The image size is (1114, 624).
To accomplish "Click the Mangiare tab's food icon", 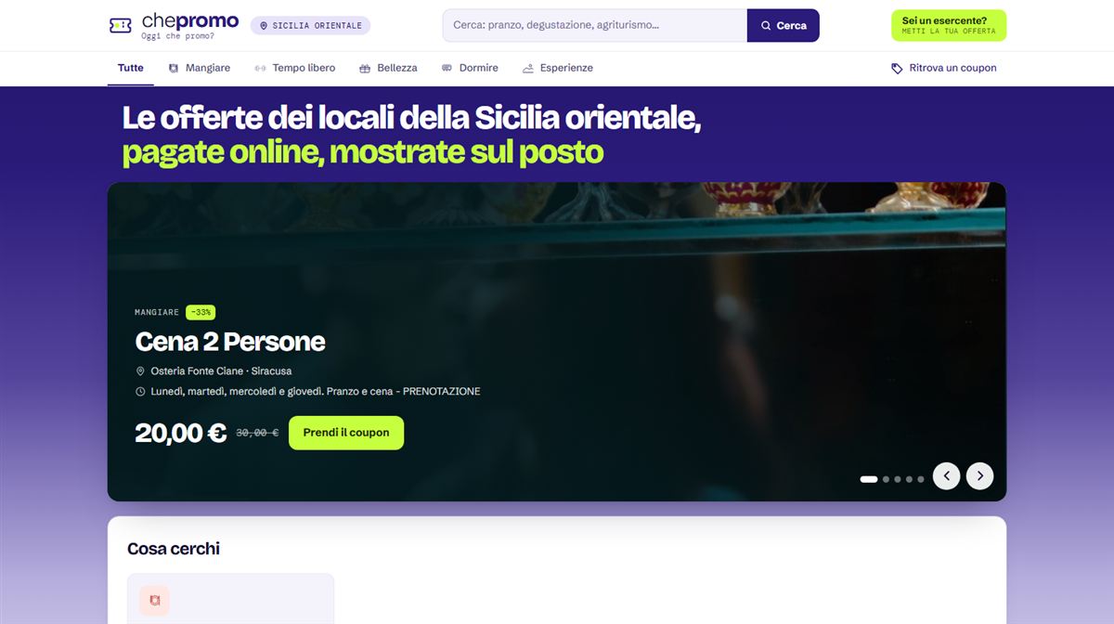I will (x=174, y=68).
